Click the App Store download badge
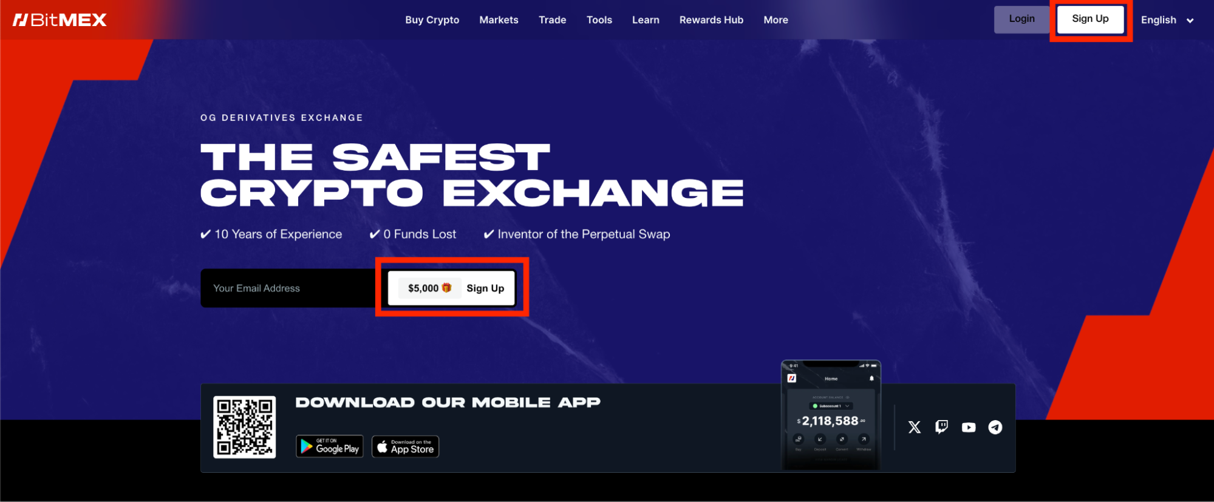This screenshot has width=1214, height=502. (405, 446)
